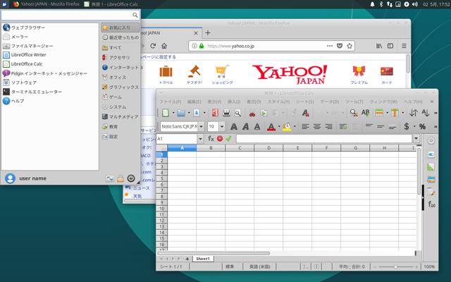Screen dimensions: 451x282
Task: Open the ツール(T) menu in Calc
Action: tap(354, 102)
